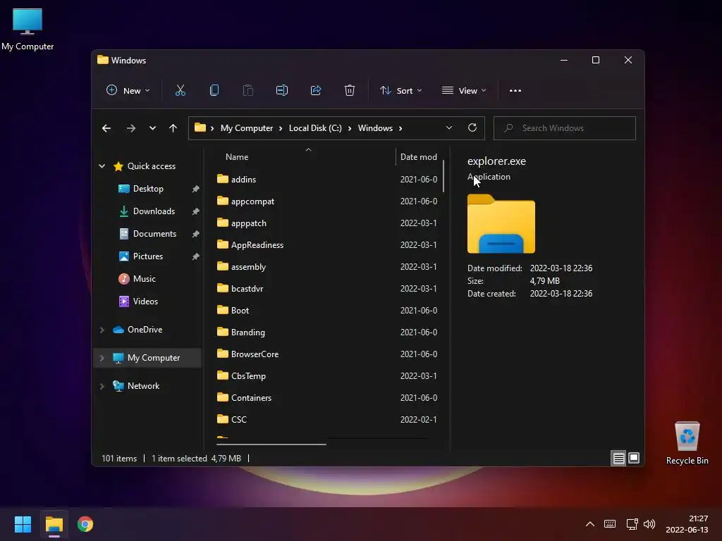The height and width of the screenshot is (541, 722).
Task: Select Network in navigation pane
Action: (x=143, y=386)
